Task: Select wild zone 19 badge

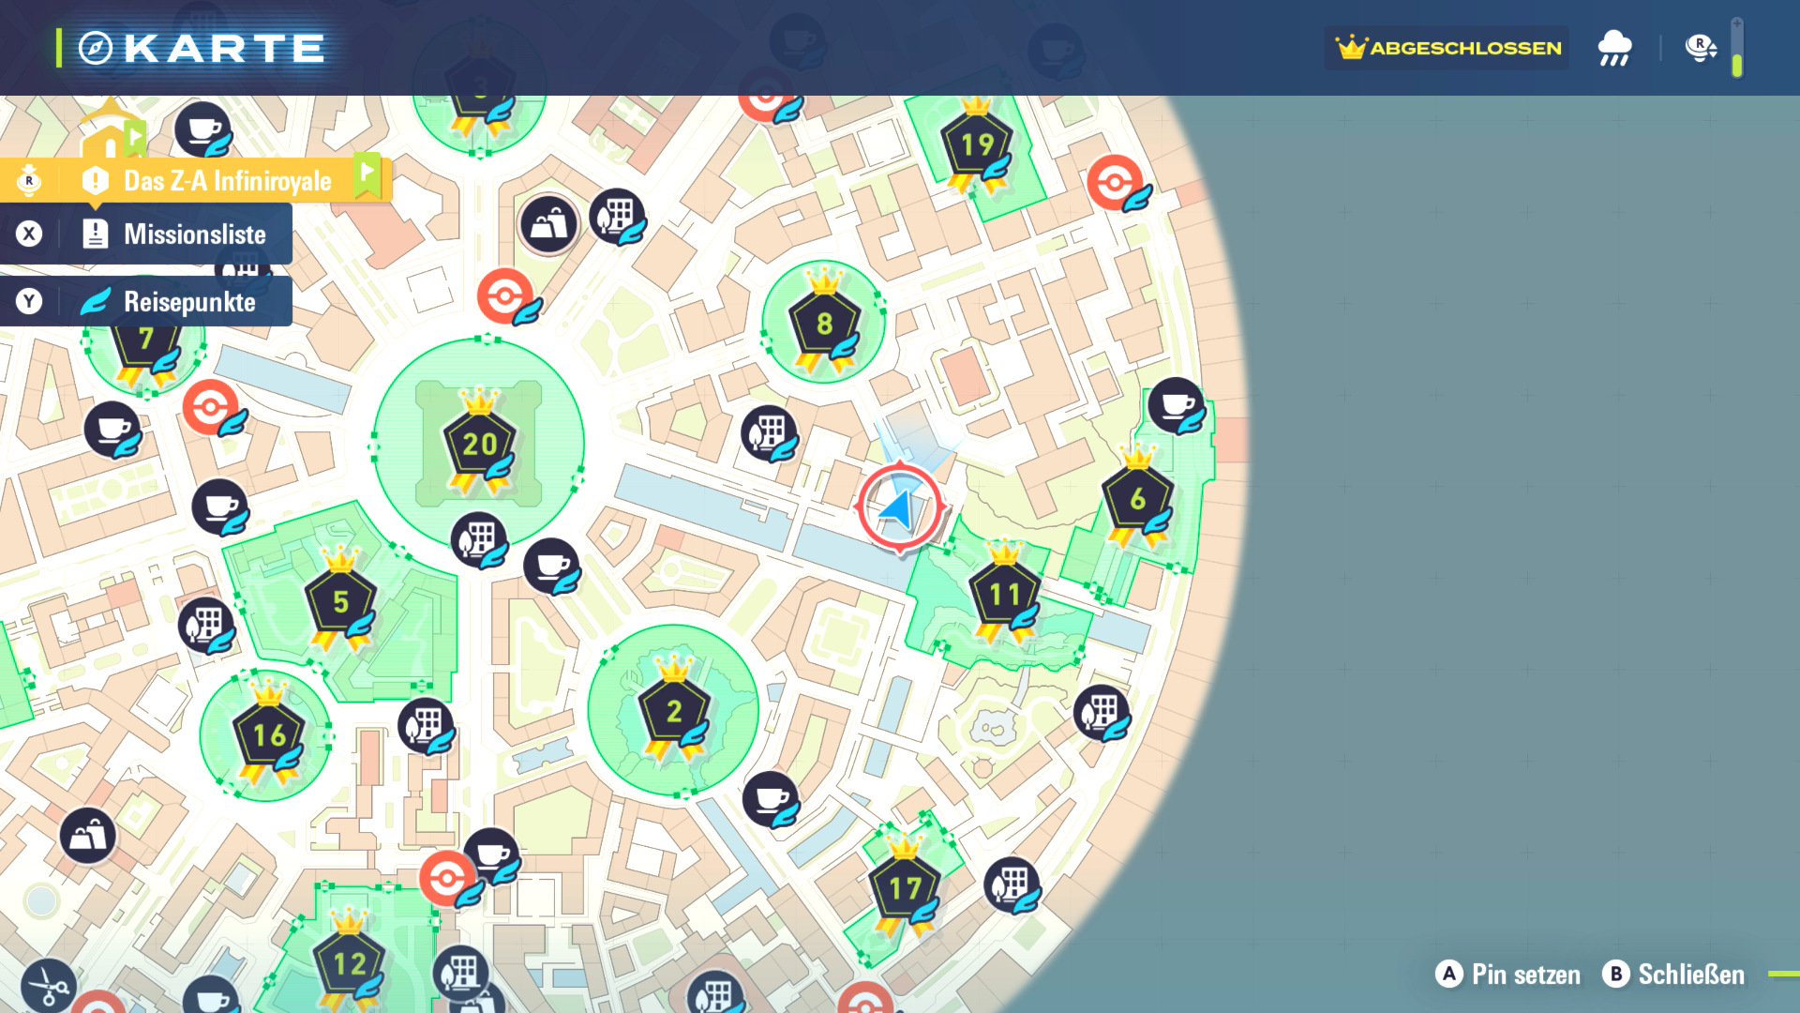Action: click(977, 144)
